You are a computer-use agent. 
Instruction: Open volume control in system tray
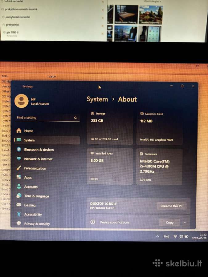(x=181, y=236)
